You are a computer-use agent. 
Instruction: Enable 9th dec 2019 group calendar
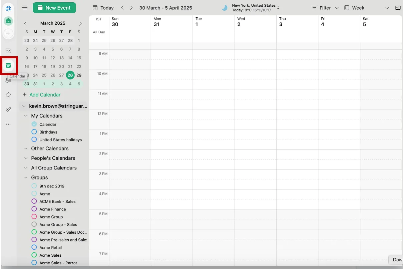pyautogui.click(x=34, y=186)
